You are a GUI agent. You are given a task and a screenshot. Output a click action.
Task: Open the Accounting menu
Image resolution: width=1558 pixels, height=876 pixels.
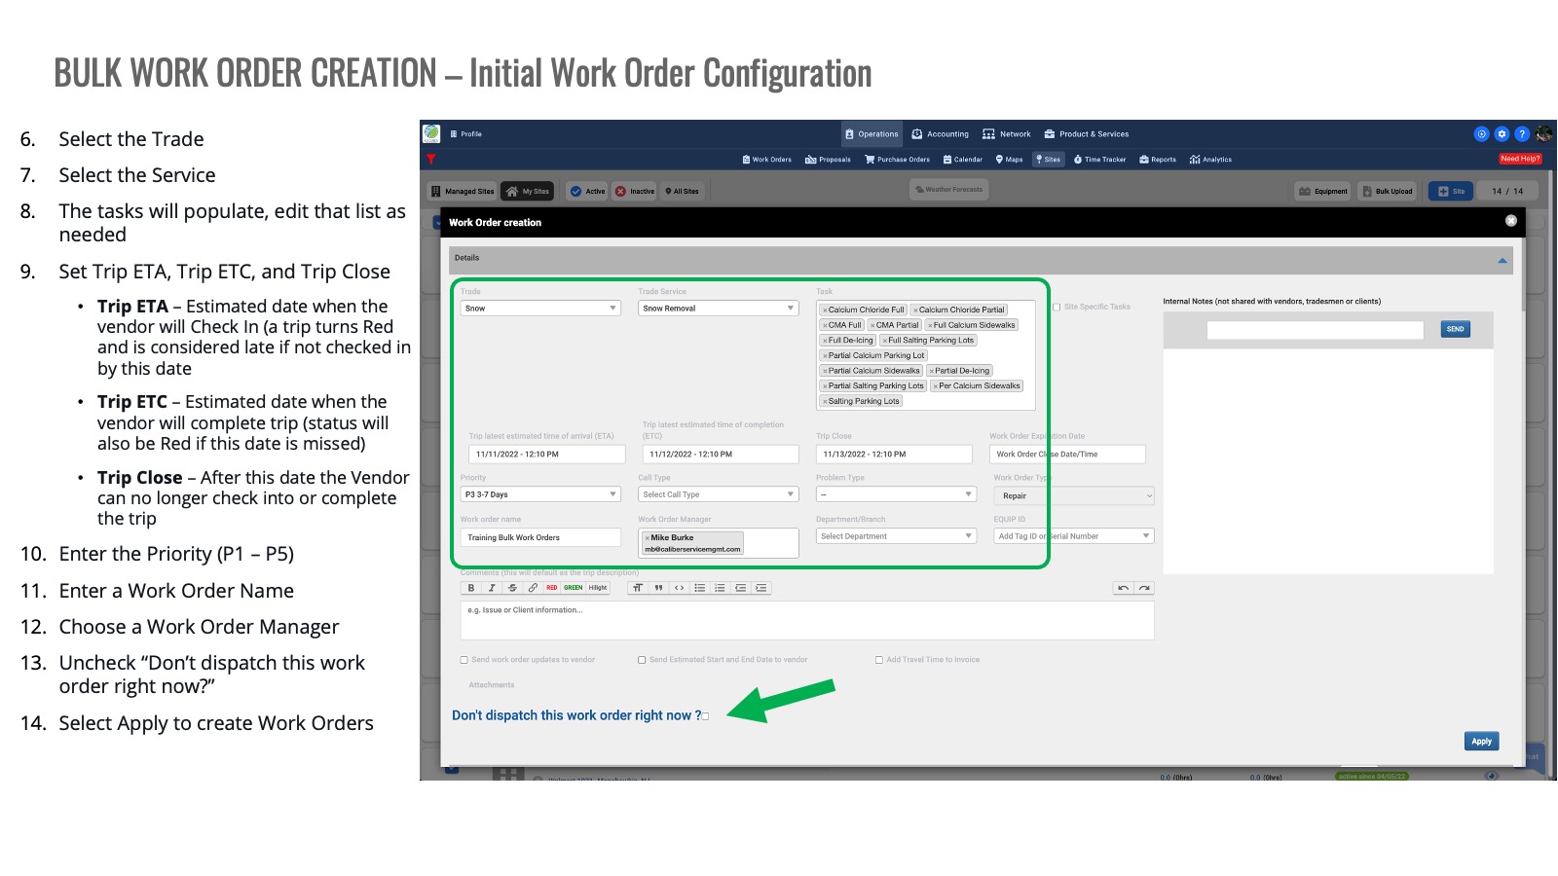coord(941,134)
